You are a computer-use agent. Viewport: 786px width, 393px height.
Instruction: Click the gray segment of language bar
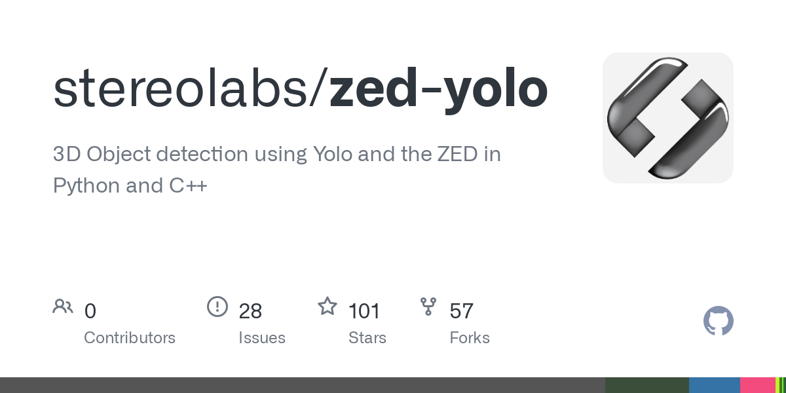coord(303,385)
